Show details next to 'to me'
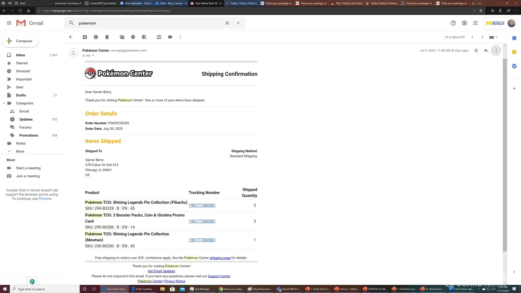Viewport: 521px width, 293px height. [93, 56]
